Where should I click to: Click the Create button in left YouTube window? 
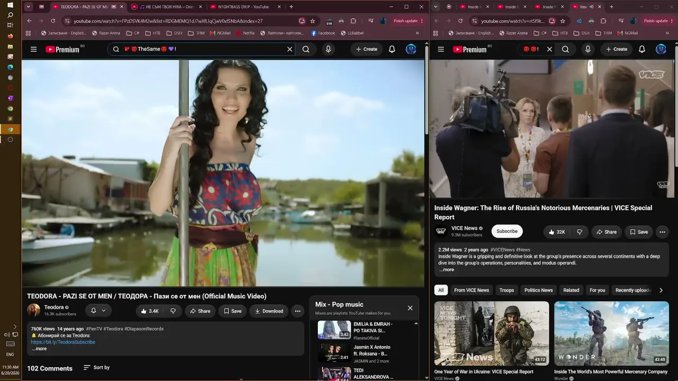367,49
